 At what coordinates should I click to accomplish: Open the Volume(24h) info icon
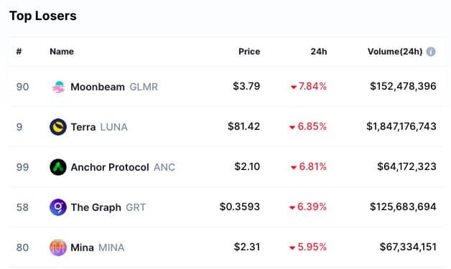click(x=431, y=52)
